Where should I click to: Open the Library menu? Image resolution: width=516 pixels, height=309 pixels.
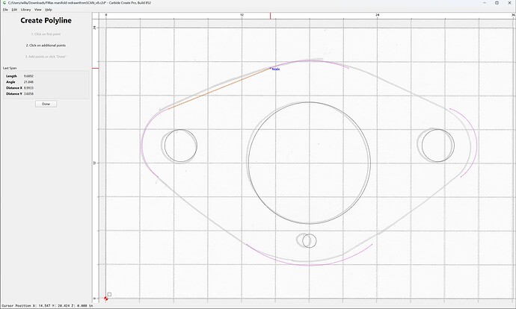(25, 10)
